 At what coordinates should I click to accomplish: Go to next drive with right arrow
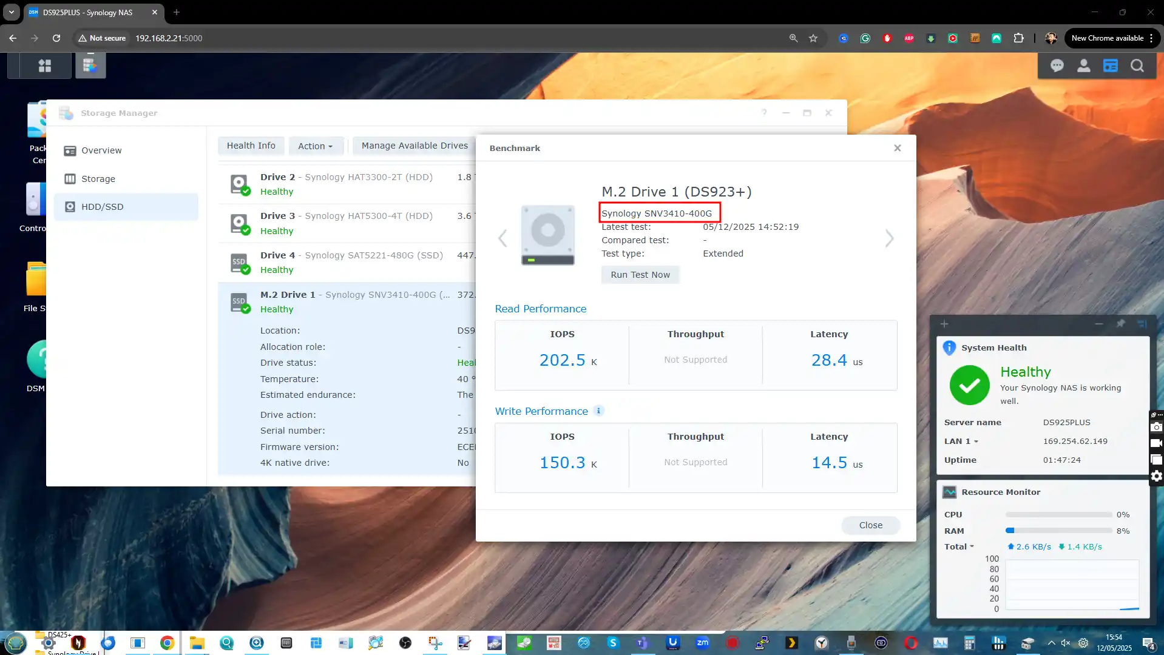(889, 238)
